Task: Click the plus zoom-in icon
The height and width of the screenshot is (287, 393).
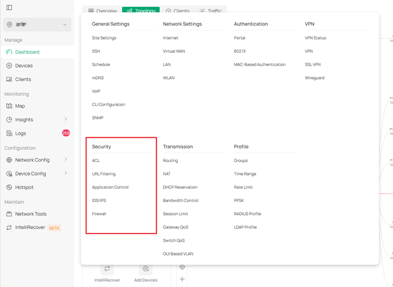Action: 182,279
